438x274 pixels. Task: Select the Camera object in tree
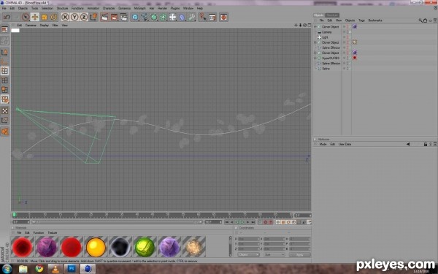coord(326,32)
